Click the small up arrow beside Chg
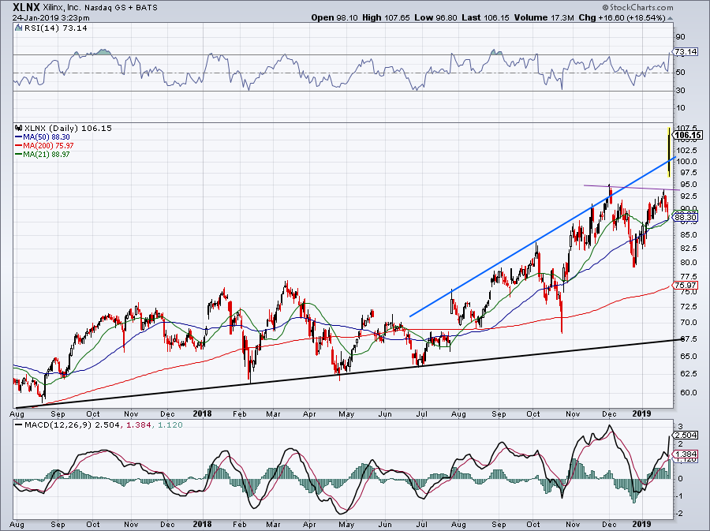The width and height of the screenshot is (710, 531). (x=670, y=18)
